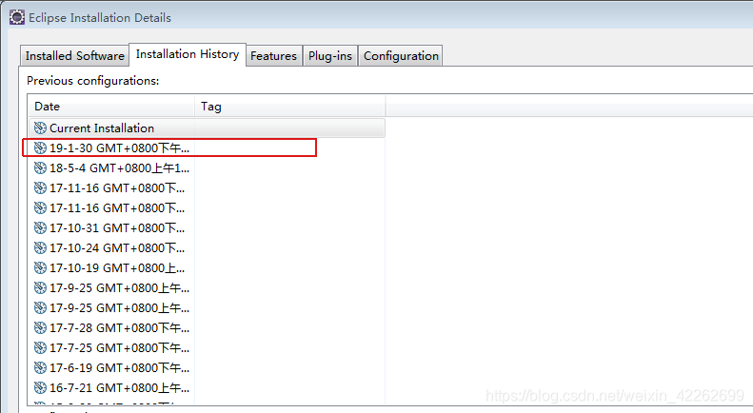
Task: Choose the 17-7-28 GMT+0800 row text
Action: 120,328
